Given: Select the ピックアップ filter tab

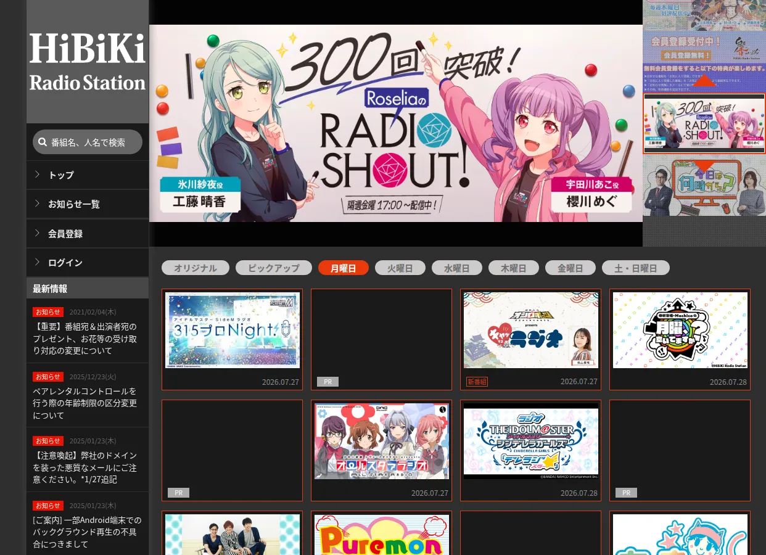Looking at the screenshot, I should pyautogui.click(x=274, y=268).
